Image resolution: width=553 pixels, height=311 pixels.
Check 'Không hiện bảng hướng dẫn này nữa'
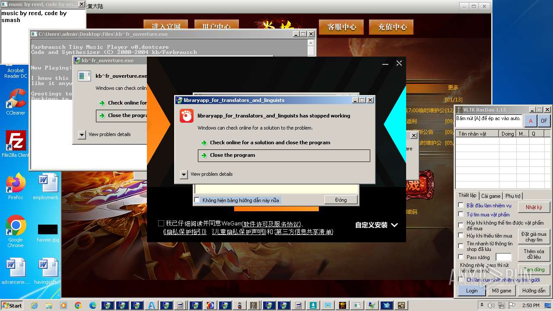(x=197, y=200)
